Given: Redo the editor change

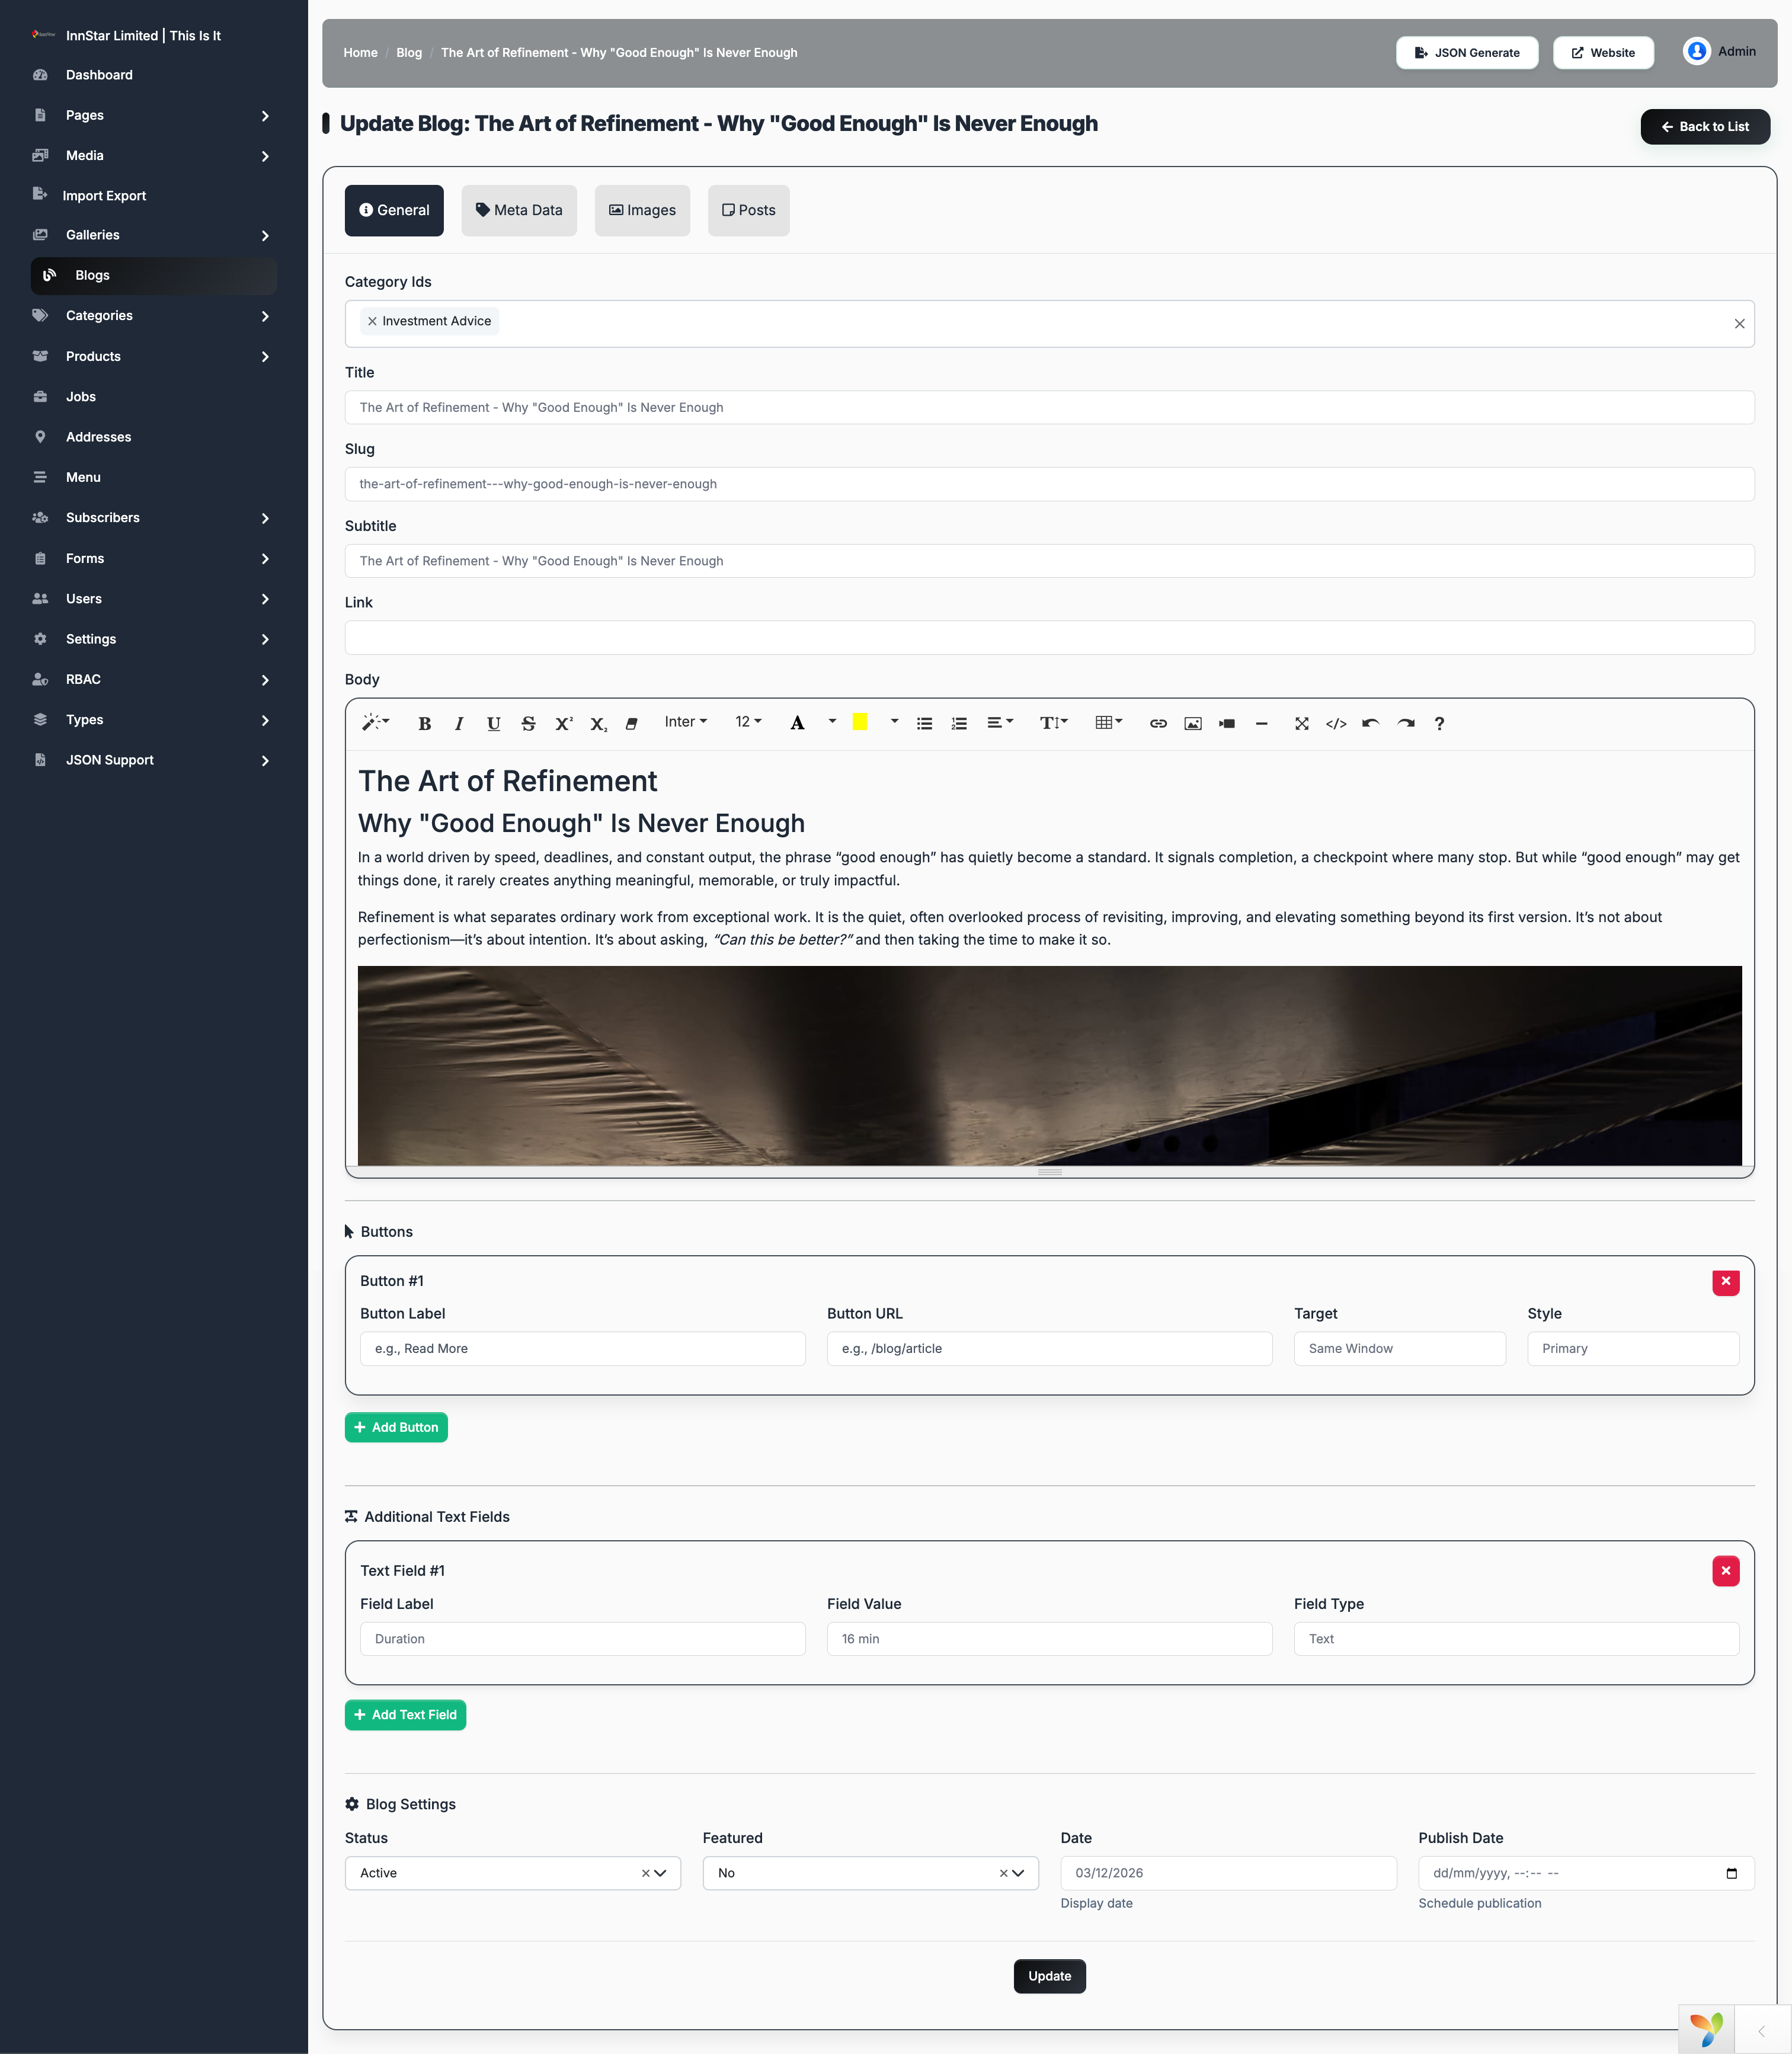Looking at the screenshot, I should (1406, 723).
